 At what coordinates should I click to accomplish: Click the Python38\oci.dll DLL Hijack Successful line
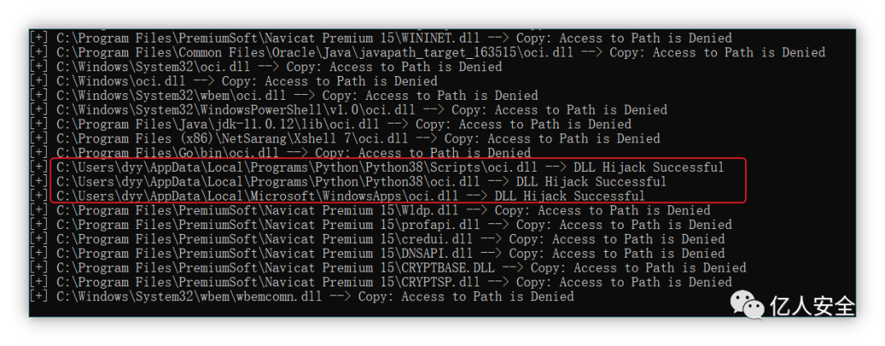click(x=349, y=182)
